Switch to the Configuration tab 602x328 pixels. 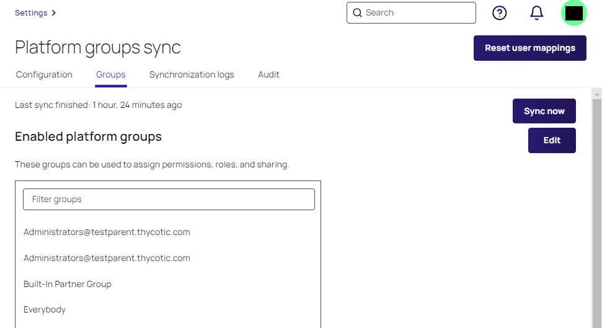44,74
